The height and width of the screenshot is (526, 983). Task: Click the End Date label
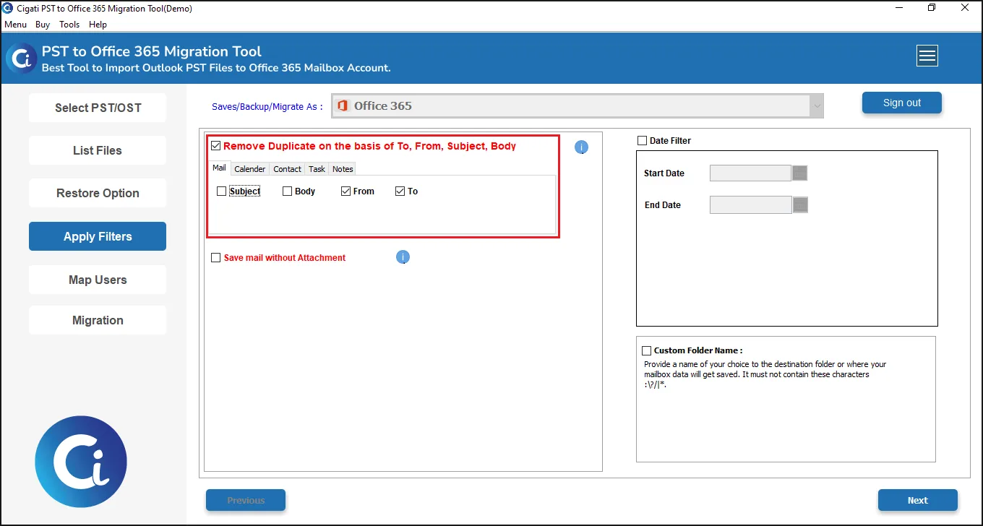(x=663, y=205)
